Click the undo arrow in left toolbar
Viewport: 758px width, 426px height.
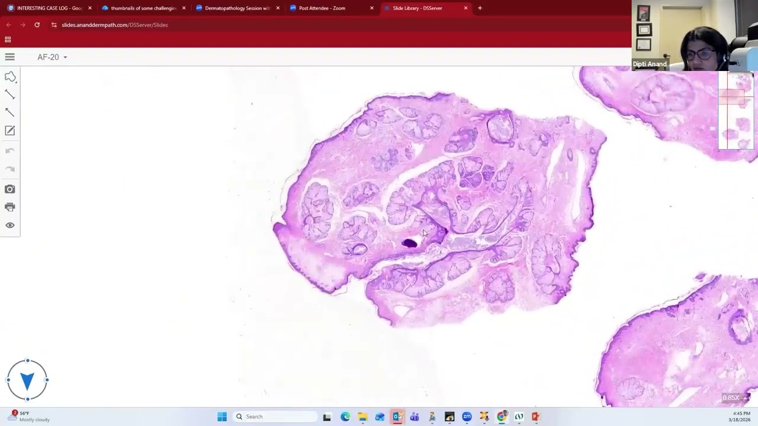10,151
